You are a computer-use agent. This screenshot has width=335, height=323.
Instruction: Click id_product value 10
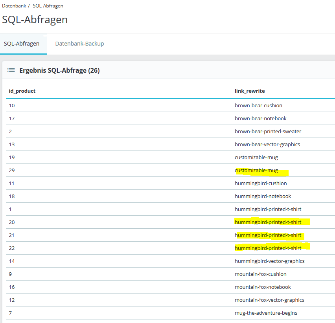point(12,105)
